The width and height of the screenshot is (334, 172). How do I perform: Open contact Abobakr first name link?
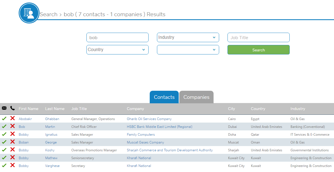pos(25,119)
